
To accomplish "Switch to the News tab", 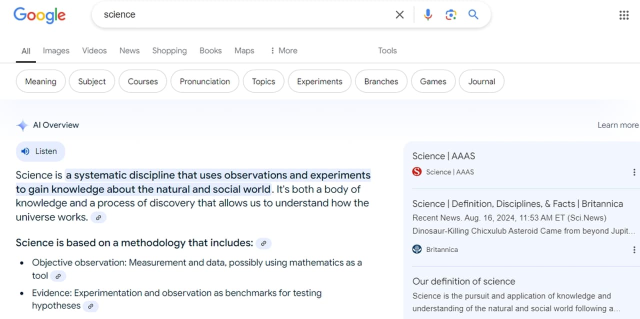I will point(129,50).
